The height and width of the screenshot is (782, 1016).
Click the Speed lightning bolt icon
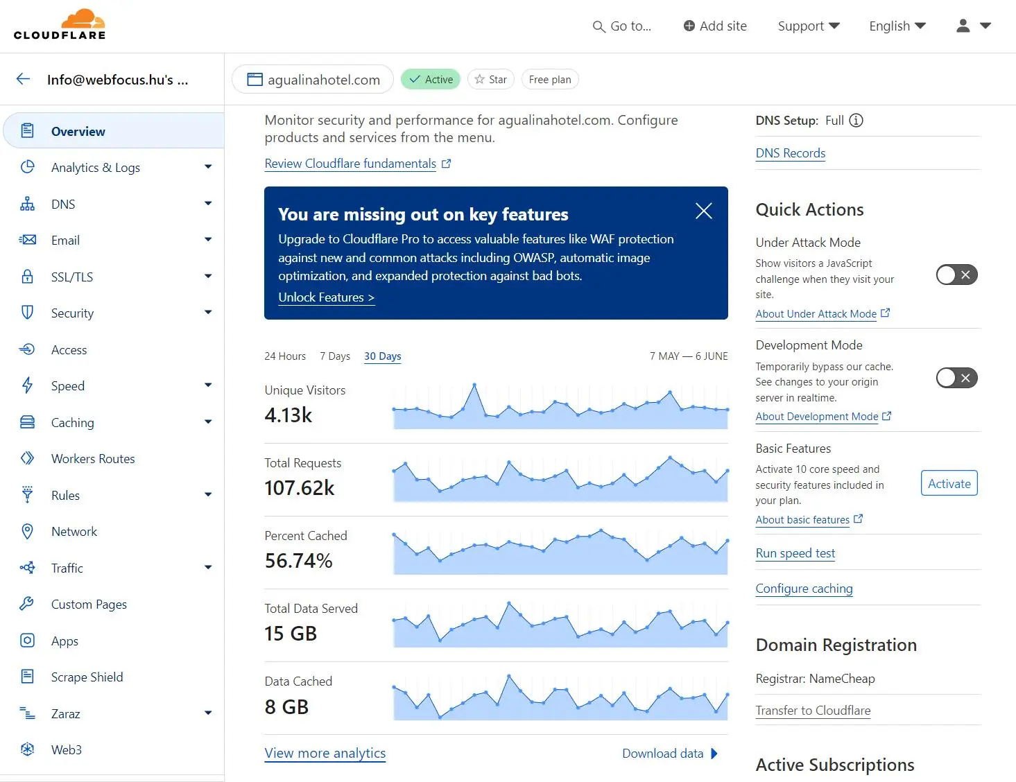pos(27,385)
